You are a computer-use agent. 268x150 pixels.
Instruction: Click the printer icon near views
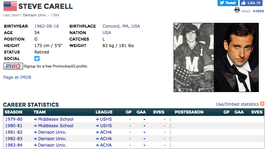pyautogui.click(x=237, y=10)
